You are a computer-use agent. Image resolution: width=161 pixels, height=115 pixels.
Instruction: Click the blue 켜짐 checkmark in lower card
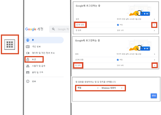coord(118,60)
